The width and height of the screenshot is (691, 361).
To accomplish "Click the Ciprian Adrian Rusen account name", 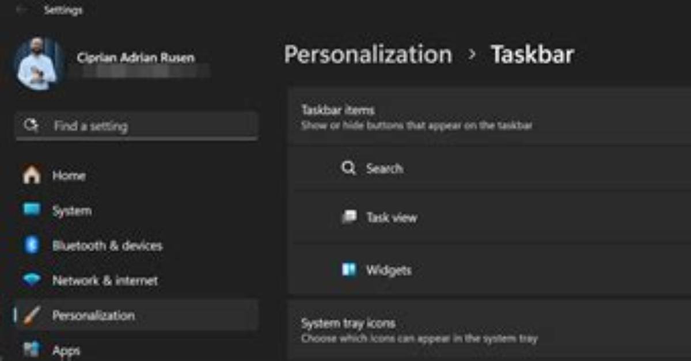I will pyautogui.click(x=135, y=58).
